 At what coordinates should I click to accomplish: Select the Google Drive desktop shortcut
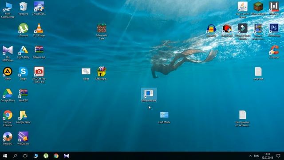click(8, 95)
